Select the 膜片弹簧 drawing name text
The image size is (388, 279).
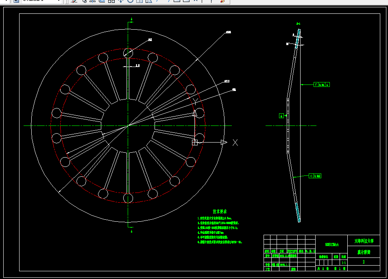[363, 252]
